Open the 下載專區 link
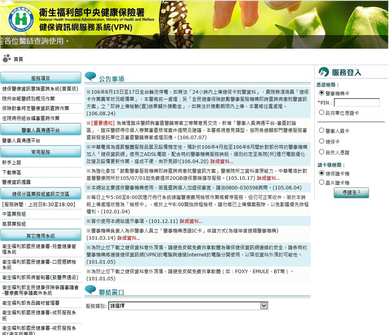The height and width of the screenshot is (335, 389). (x=12, y=172)
